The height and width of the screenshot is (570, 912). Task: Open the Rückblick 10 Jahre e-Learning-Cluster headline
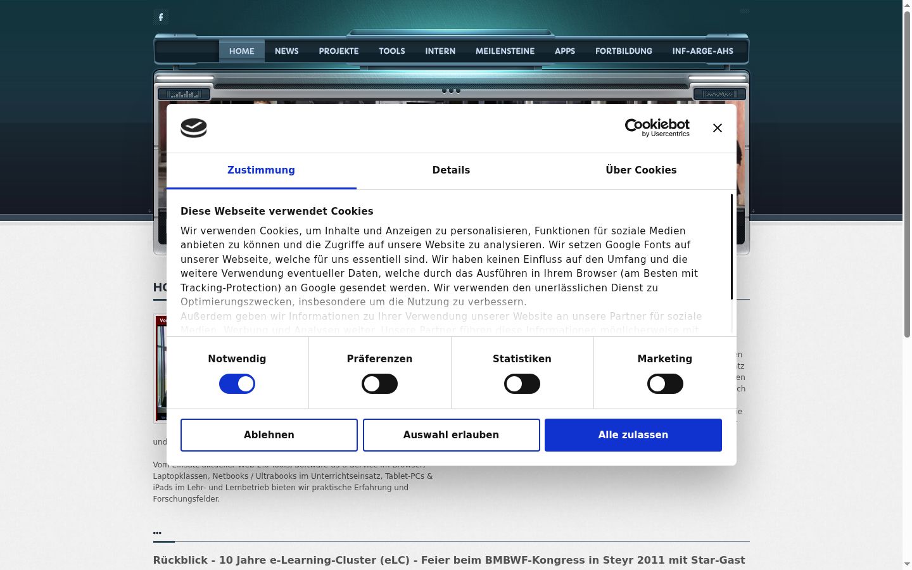pos(449,560)
